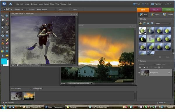Select the Crop tool
Screen dimensions: 175x112
coord(7,32)
